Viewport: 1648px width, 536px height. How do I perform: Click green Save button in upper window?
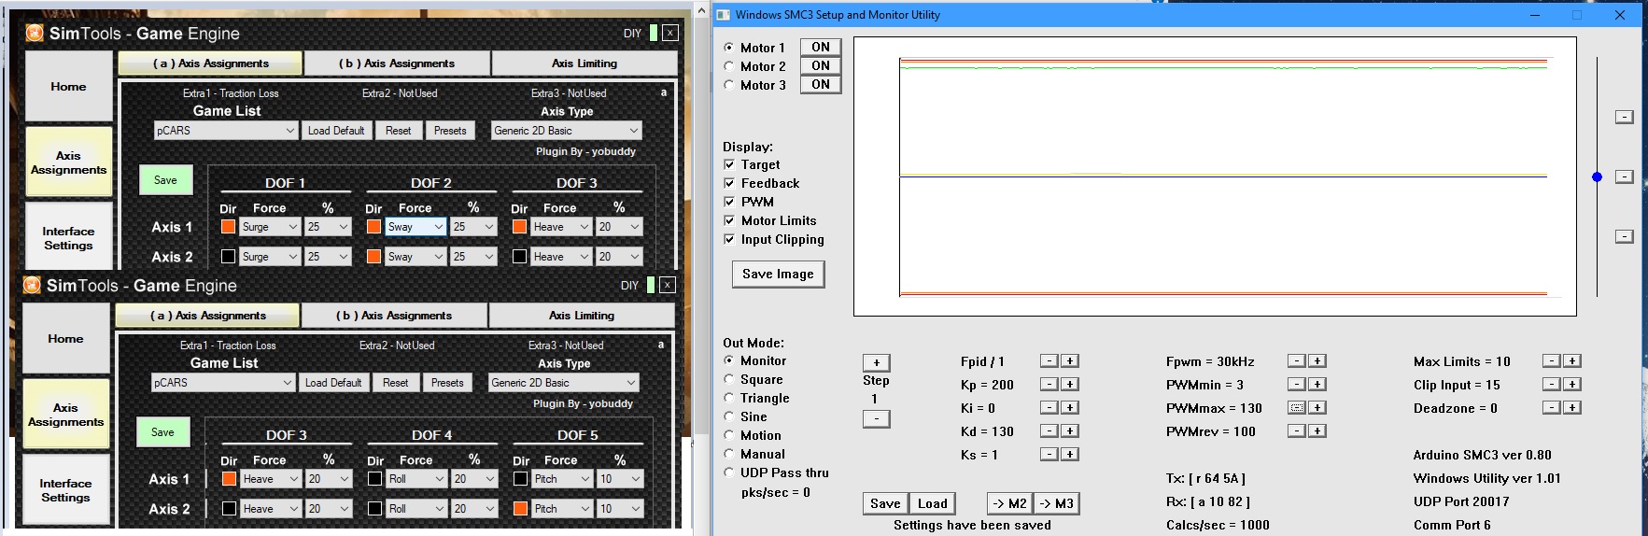pos(165,180)
